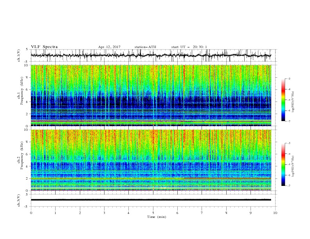
Task: Click the "-3" label on ch.1 color bar
Action: [289, 78]
